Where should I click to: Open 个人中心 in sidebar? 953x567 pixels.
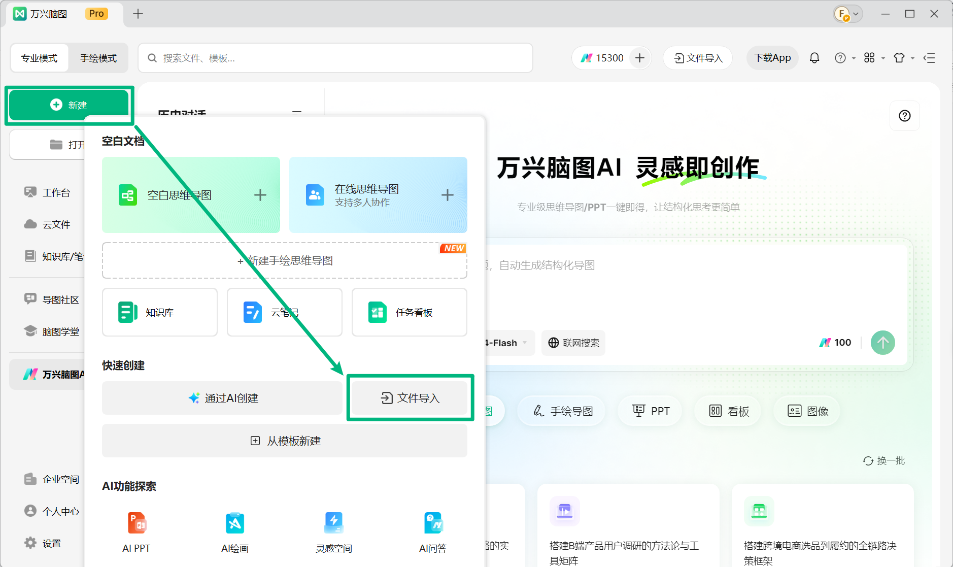(x=51, y=511)
